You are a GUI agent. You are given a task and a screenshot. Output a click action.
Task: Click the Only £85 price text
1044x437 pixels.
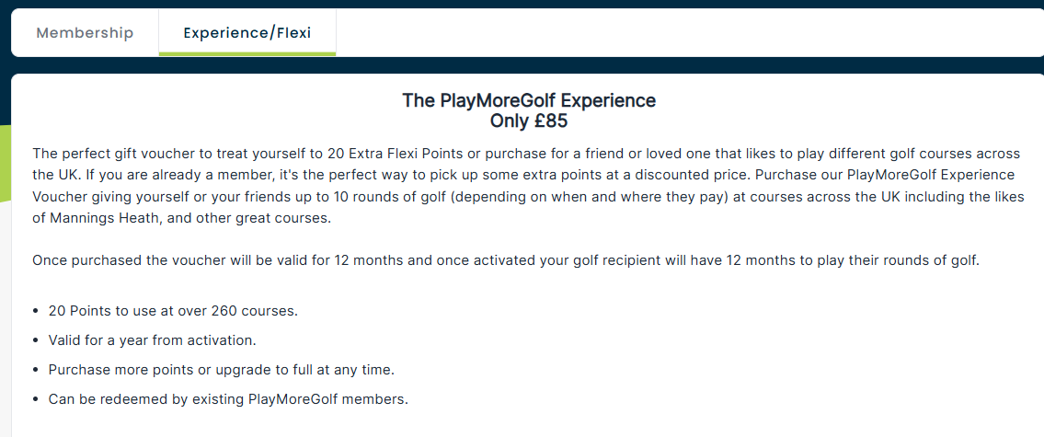point(529,121)
